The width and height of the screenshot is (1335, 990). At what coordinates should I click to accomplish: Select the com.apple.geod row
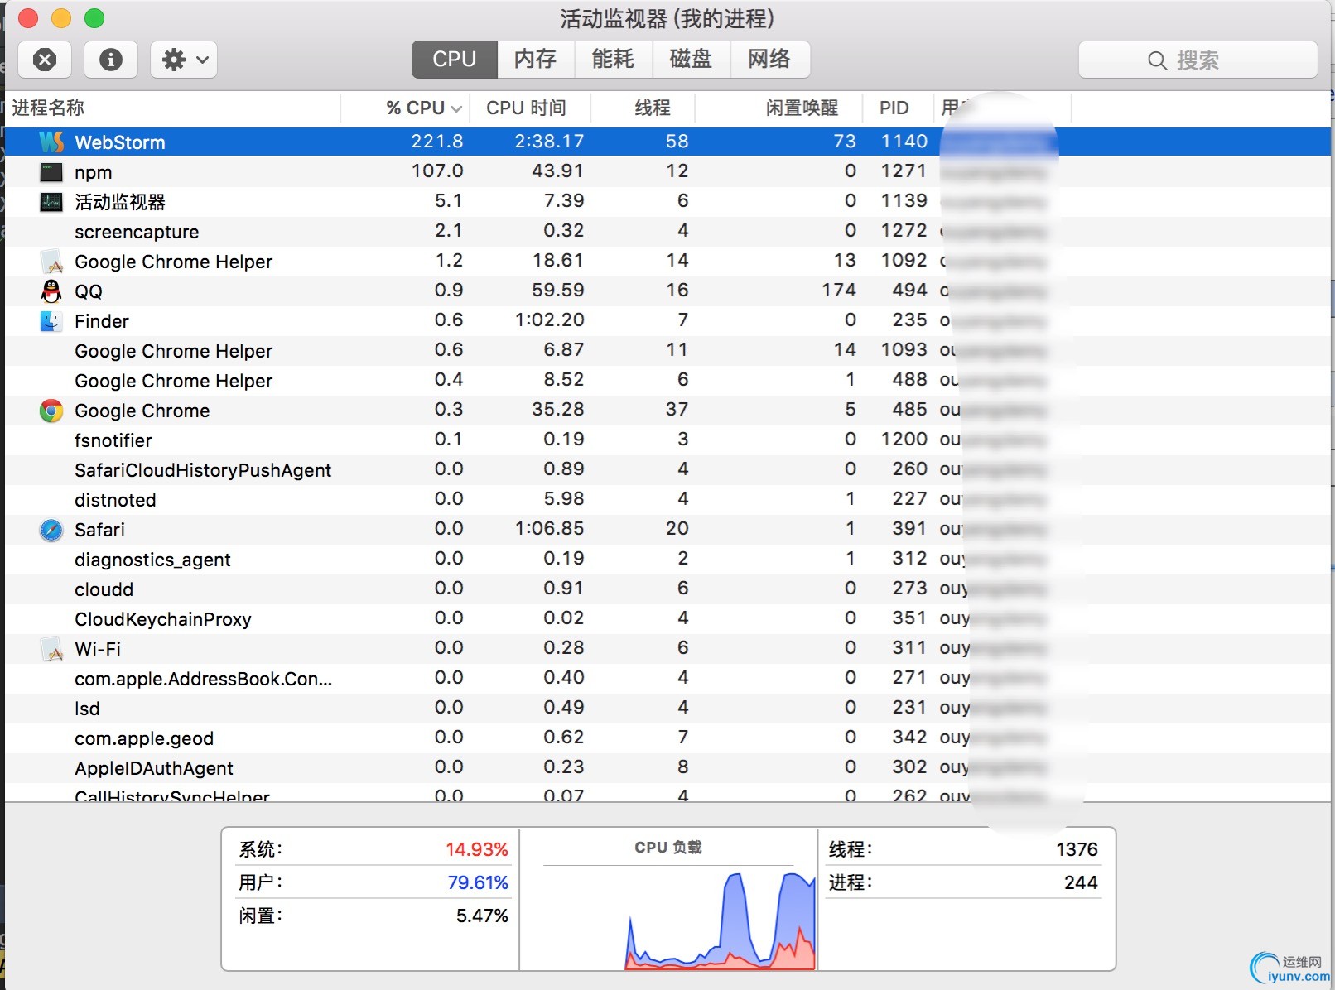pyautogui.click(x=667, y=738)
